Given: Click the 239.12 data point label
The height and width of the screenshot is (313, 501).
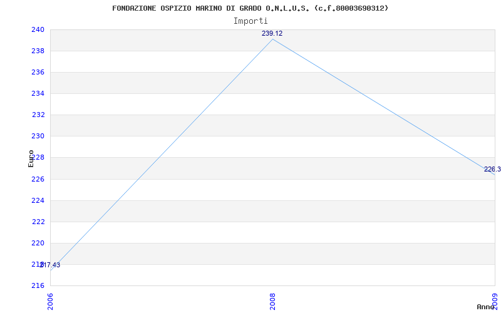Looking at the screenshot, I should [x=272, y=33].
